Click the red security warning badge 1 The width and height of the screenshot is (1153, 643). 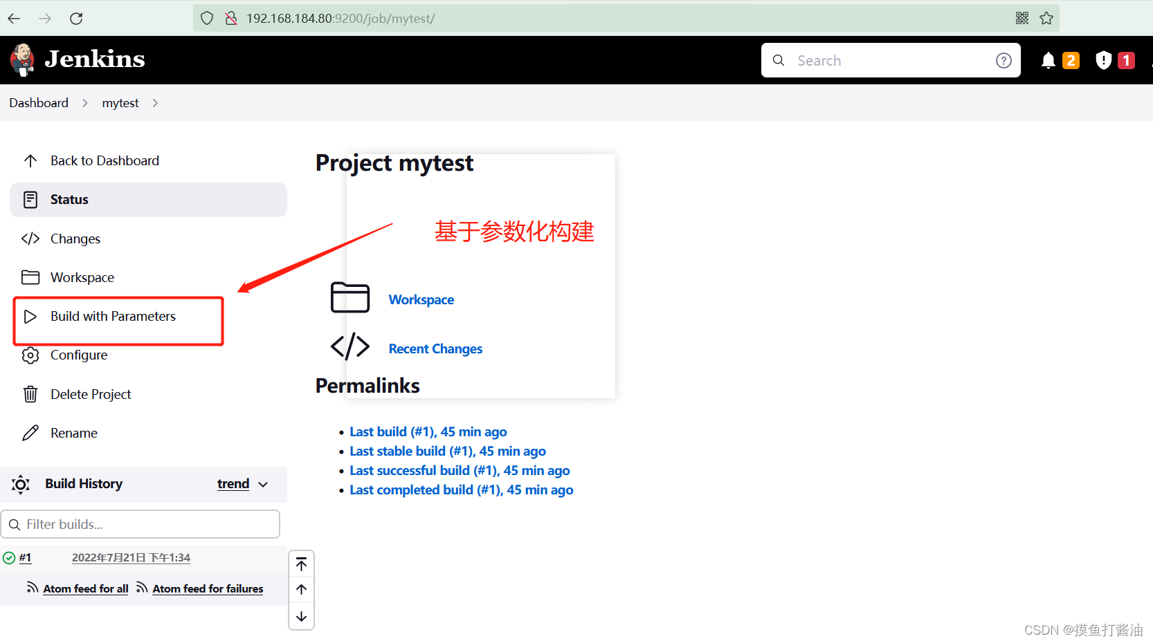pyautogui.click(x=1126, y=61)
